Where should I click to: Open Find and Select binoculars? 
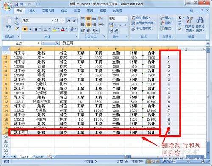200,24
